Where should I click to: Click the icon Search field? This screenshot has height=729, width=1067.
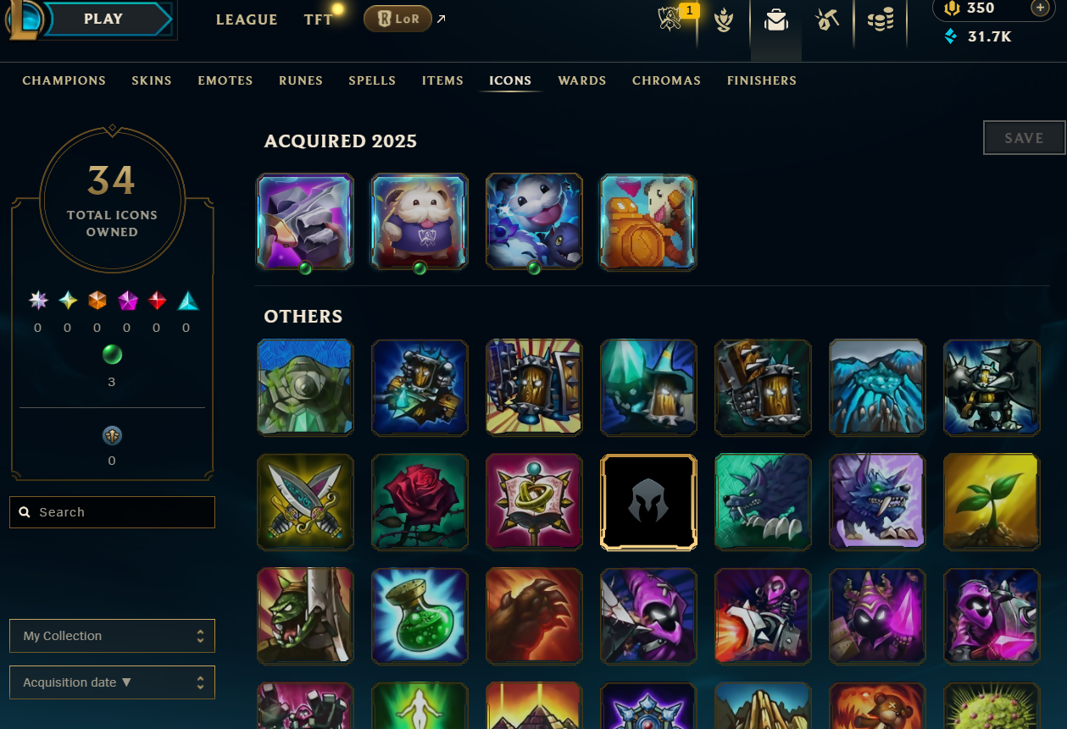point(112,512)
